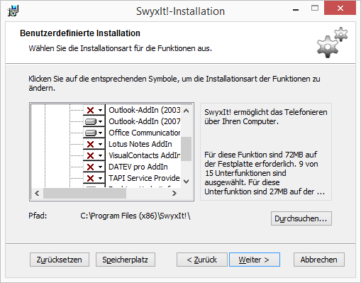Click the red X icon beside Outlook-AddIn (2003)

click(91, 110)
